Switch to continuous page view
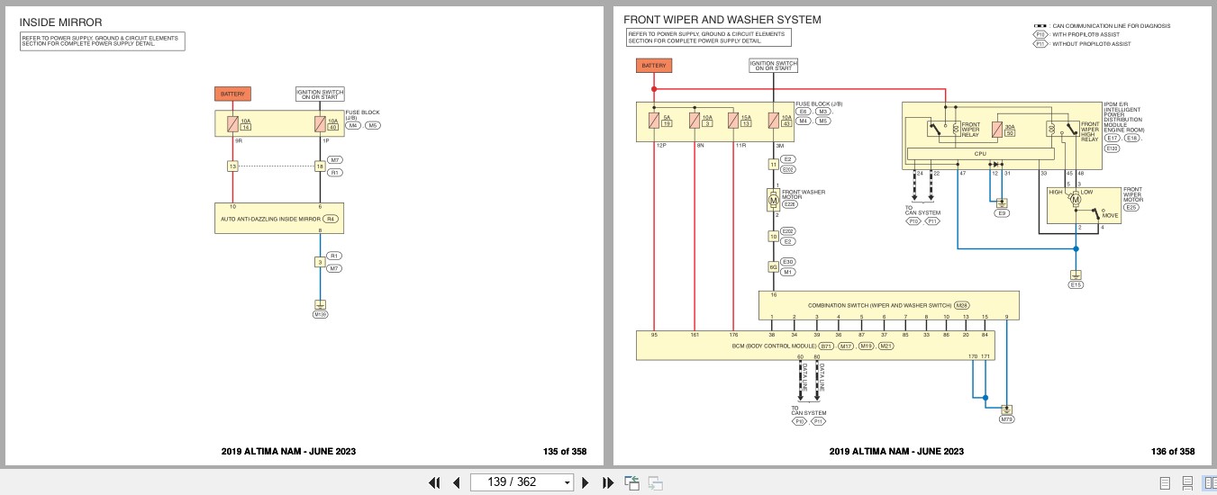 tap(1187, 482)
